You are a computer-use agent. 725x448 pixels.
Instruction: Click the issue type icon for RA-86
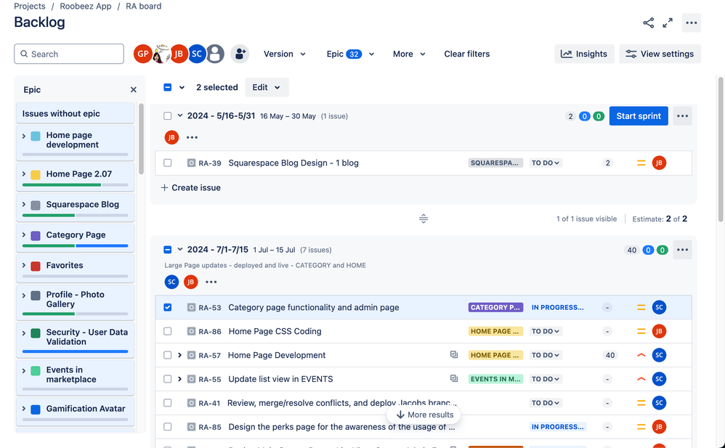[191, 332]
